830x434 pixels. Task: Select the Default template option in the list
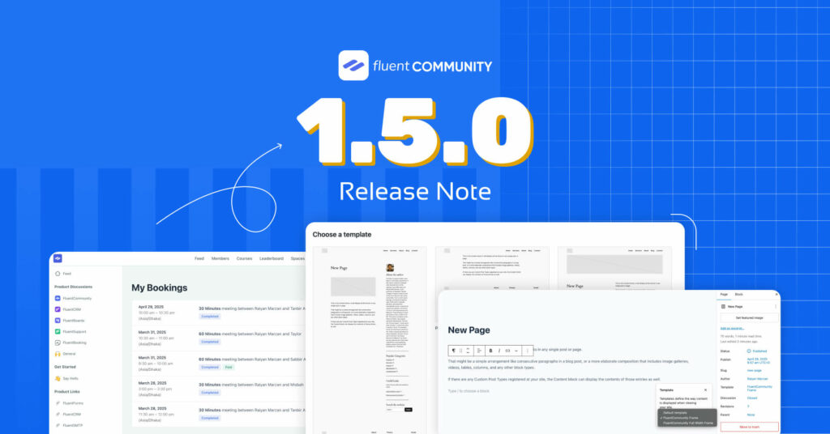[x=674, y=412]
